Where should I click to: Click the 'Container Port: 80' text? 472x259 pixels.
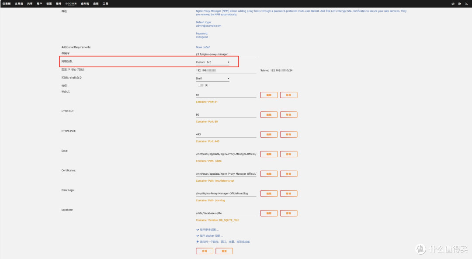(207, 122)
